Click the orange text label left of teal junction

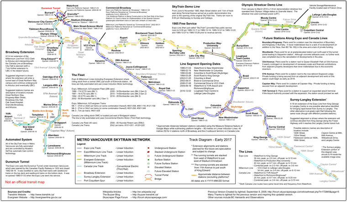tap(42, 110)
